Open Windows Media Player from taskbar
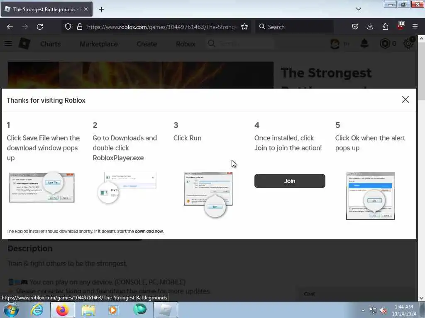Image resolution: width=425 pixels, height=318 pixels. tap(113, 310)
